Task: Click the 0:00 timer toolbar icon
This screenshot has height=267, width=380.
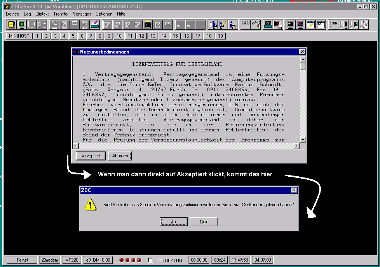Action: [x=246, y=25]
